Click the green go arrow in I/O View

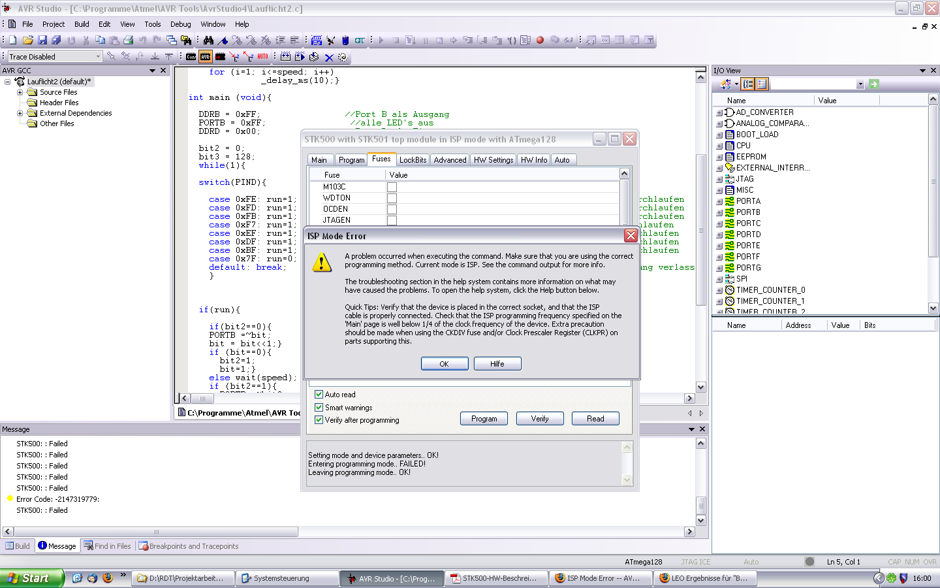pyautogui.click(x=874, y=84)
